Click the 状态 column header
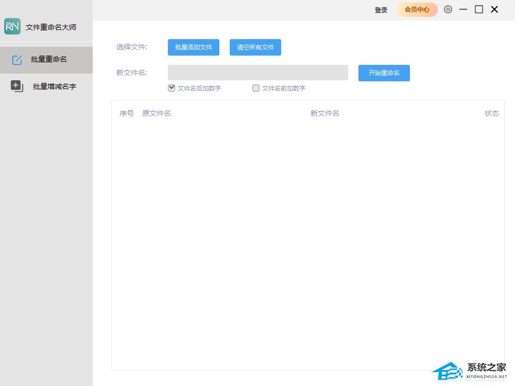 point(491,113)
